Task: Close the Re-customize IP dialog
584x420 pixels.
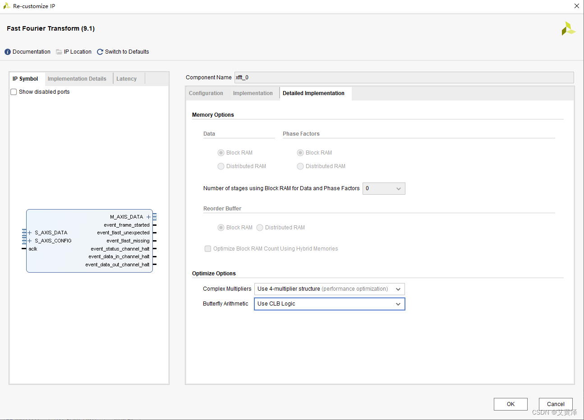Action: [576, 6]
